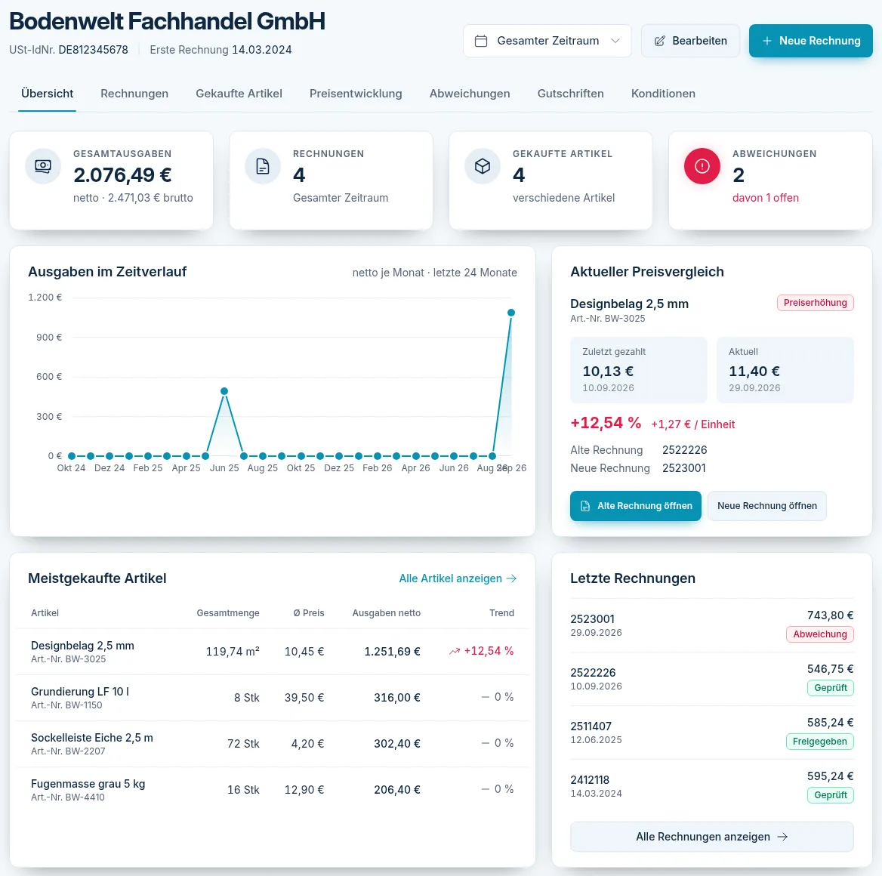Screen dimensions: 882x876
Task: Click the Bearbeiten button
Action: [690, 41]
